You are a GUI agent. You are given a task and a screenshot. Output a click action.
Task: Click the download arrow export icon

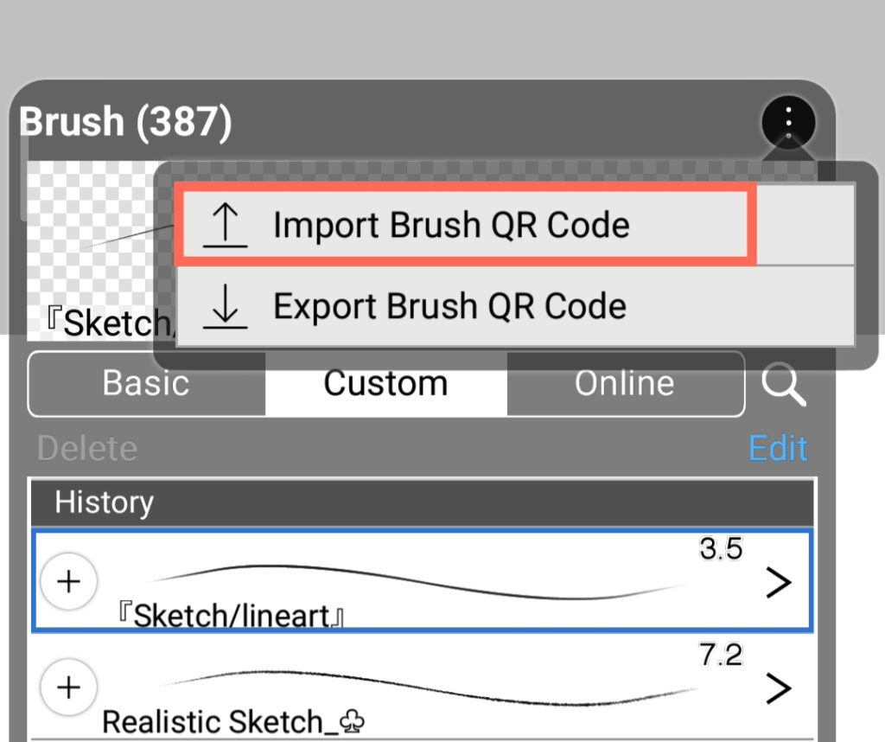pyautogui.click(x=225, y=307)
